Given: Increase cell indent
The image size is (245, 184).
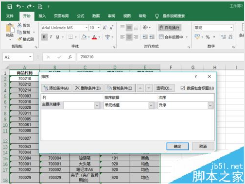Looking at the screenshot, I should (x=152, y=37).
